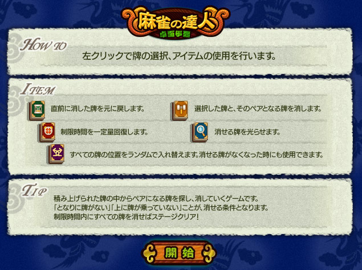Click the green hourglass undo item icon

[x=37, y=111]
